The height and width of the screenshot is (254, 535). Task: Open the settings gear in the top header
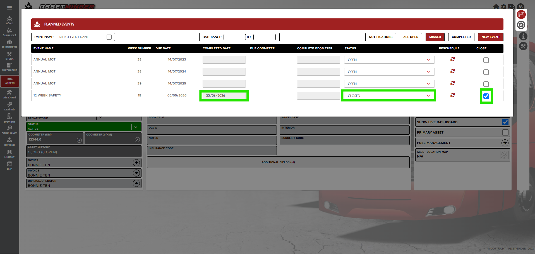coord(504,6)
